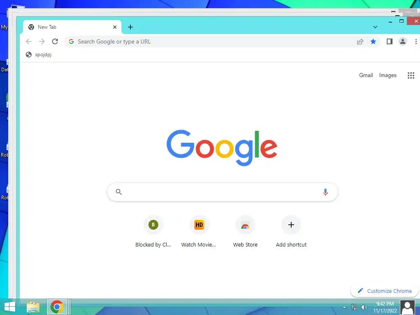Image resolution: width=420 pixels, height=315 pixels.
Task: Open a new tab with plus button
Action: point(130,27)
